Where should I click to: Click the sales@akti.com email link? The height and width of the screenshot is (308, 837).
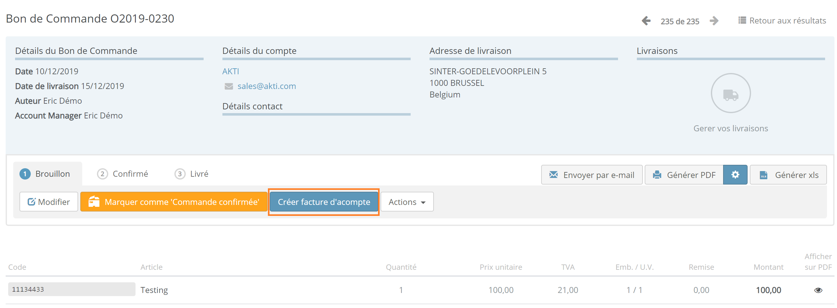click(x=267, y=86)
